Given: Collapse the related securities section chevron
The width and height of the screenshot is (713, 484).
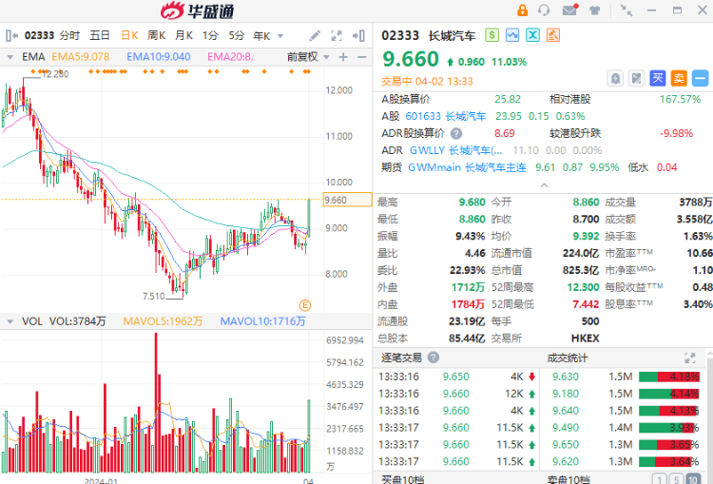Looking at the screenshot, I should (x=544, y=185).
